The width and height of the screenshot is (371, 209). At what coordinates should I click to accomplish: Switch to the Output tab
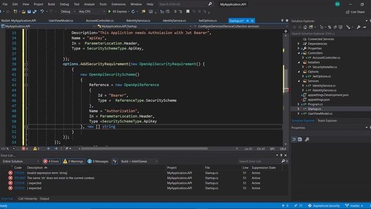click(x=45, y=199)
